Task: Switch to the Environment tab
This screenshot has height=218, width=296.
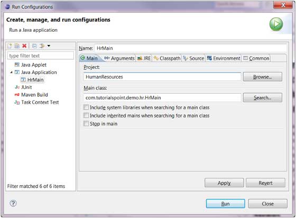Action: tap(224, 58)
